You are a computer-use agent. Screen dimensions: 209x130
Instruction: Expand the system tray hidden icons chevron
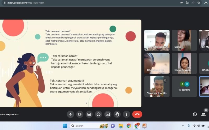(183, 126)
